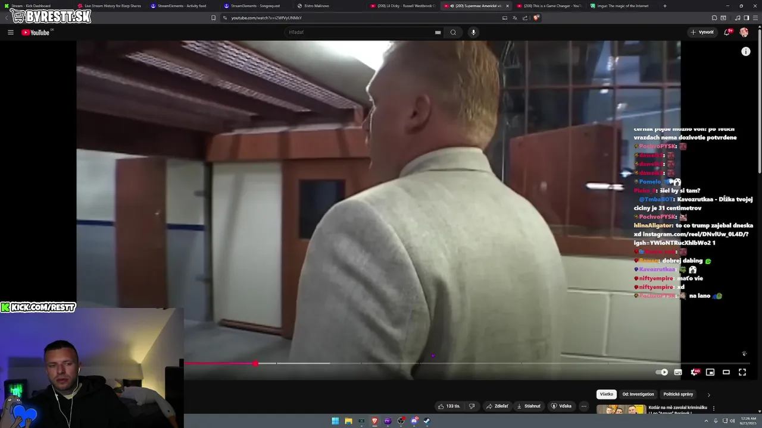Click the YouTube search magnifier button

point(453,32)
